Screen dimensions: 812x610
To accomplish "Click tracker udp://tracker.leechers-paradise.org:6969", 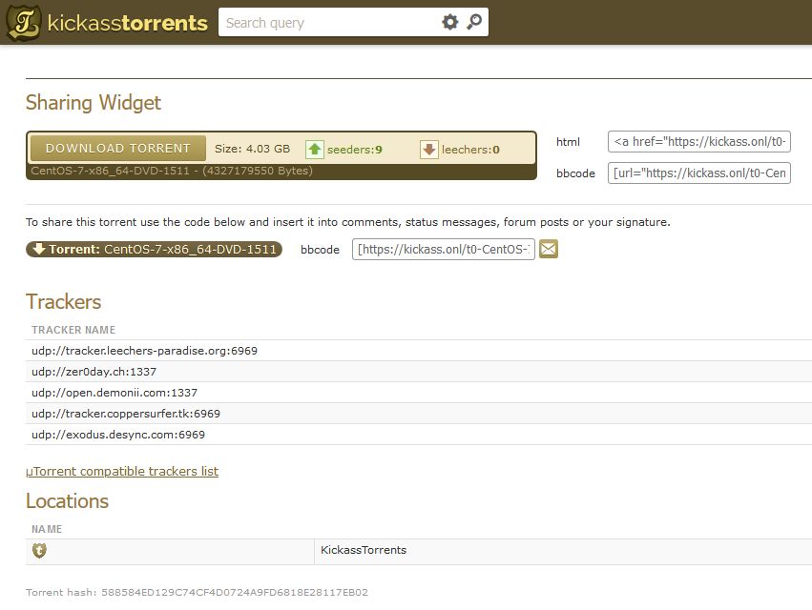I will click(144, 351).
